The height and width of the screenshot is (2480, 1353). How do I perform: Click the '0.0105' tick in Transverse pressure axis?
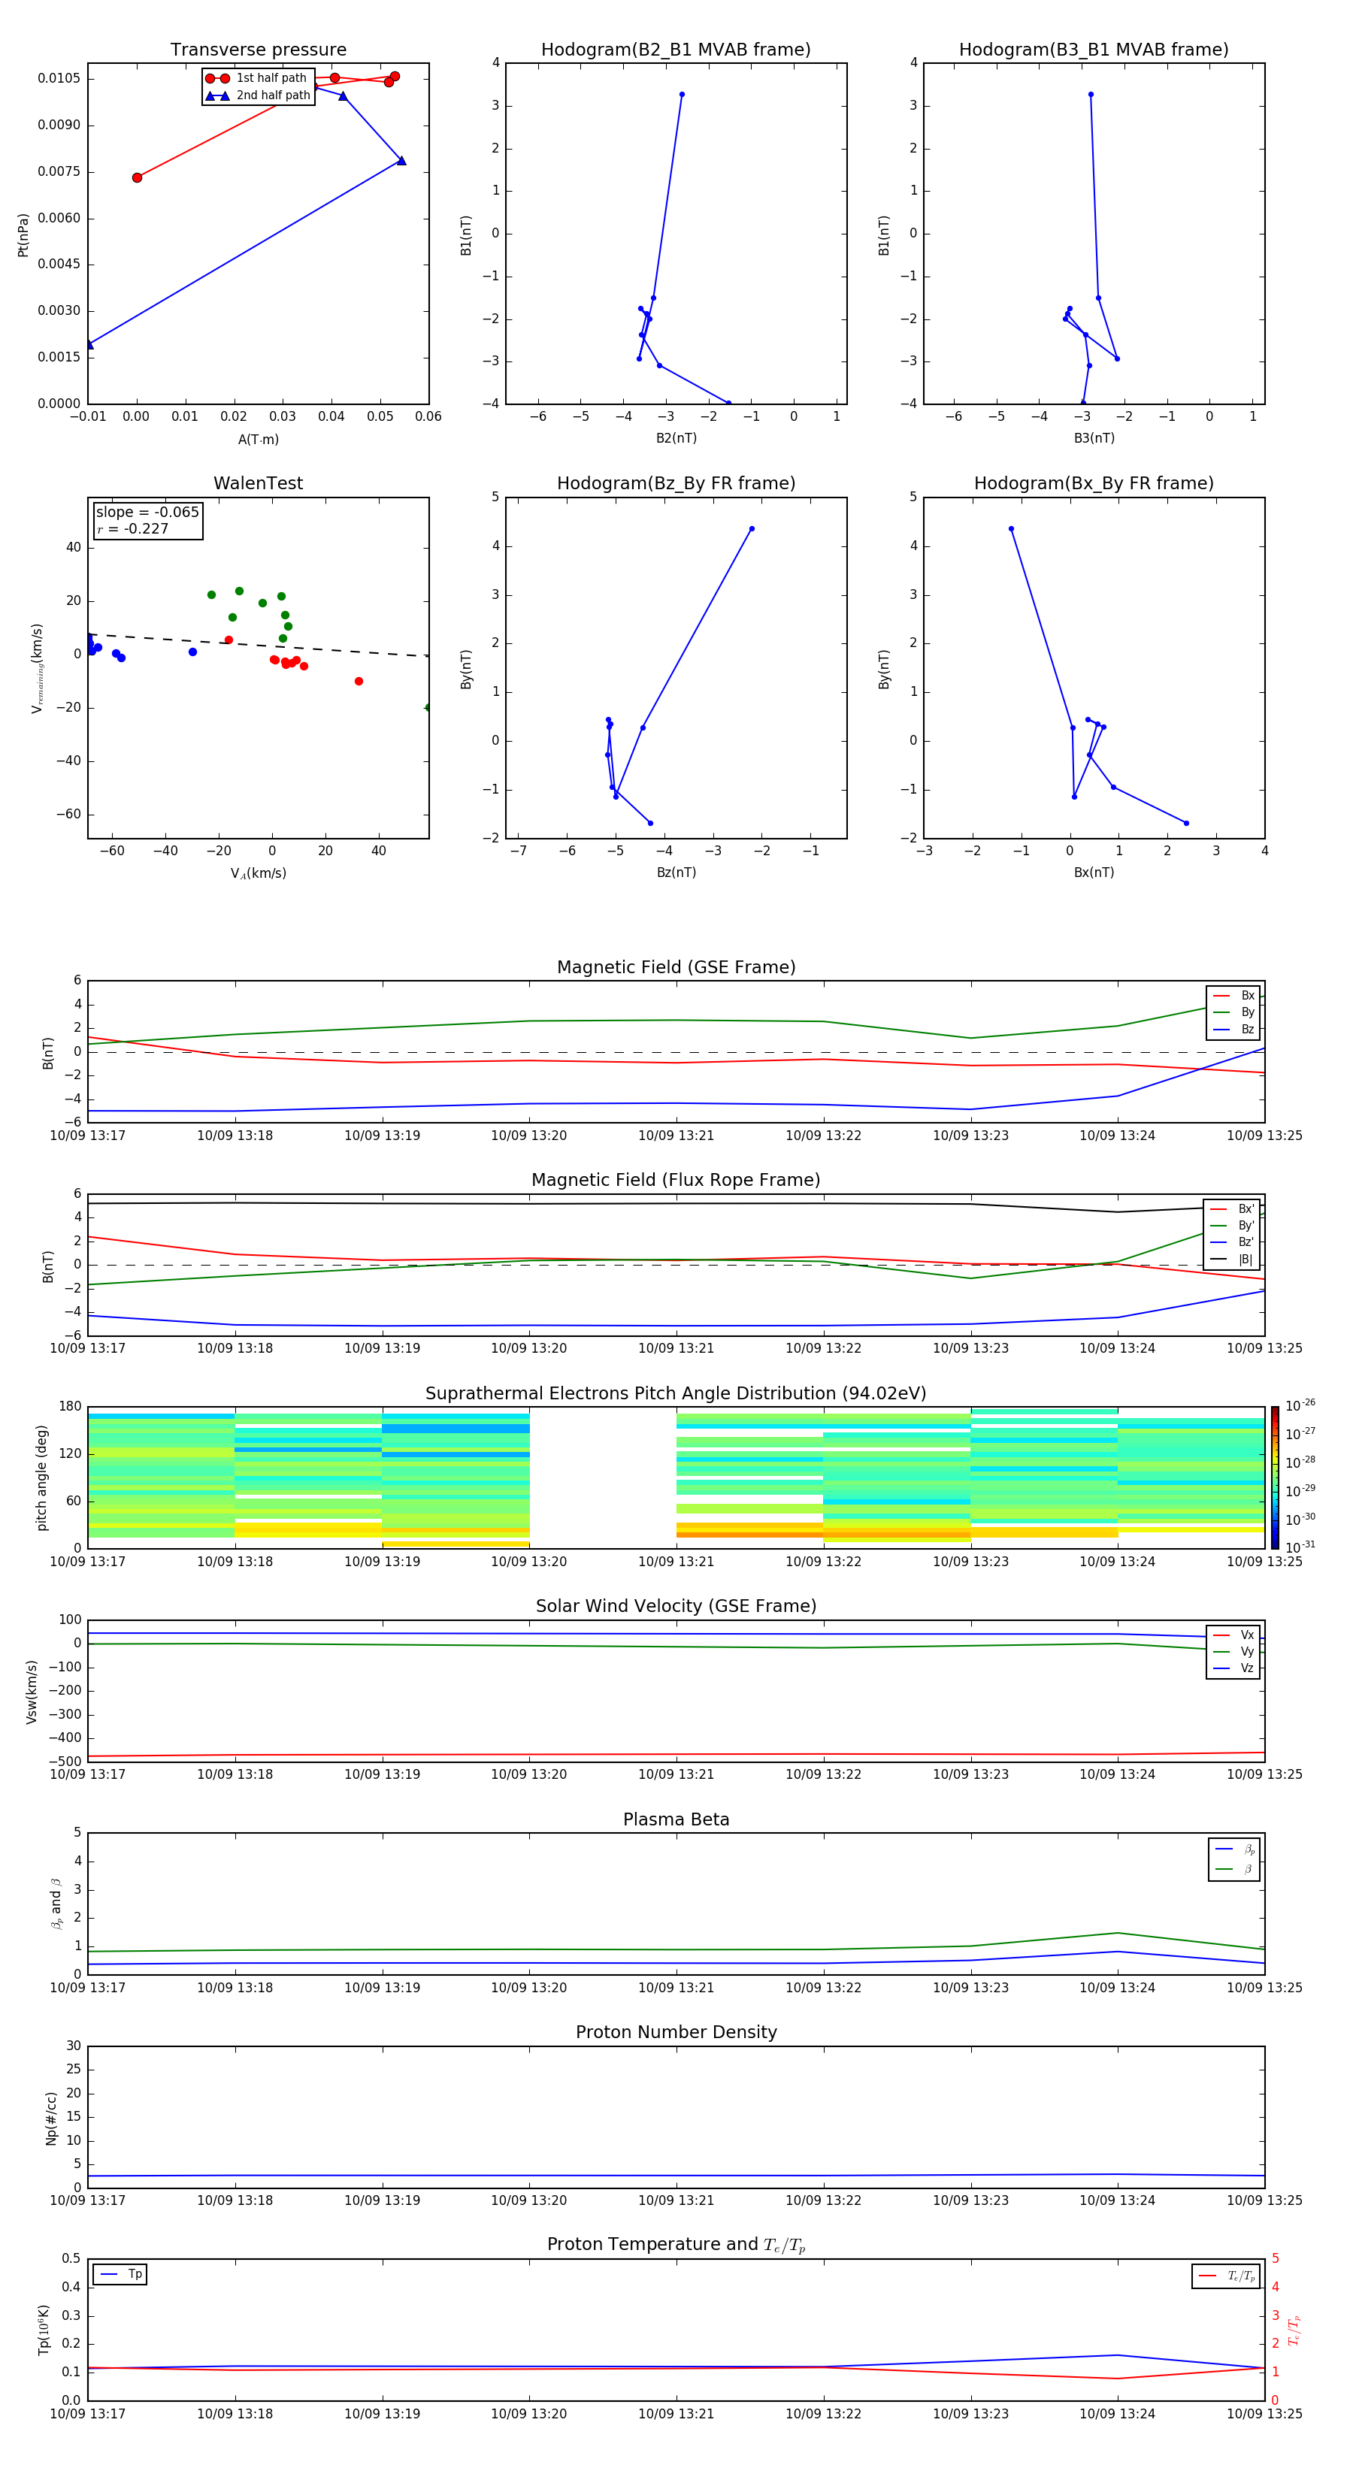click(x=59, y=78)
